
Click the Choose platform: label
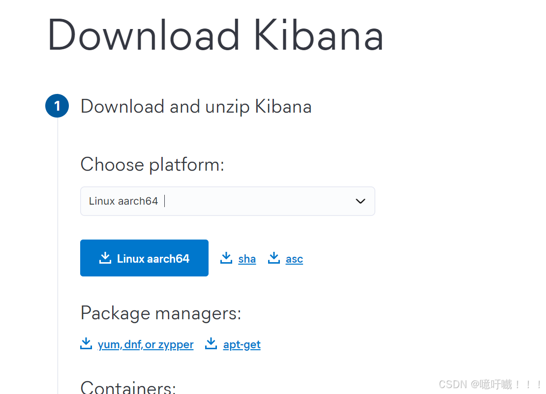tap(152, 165)
